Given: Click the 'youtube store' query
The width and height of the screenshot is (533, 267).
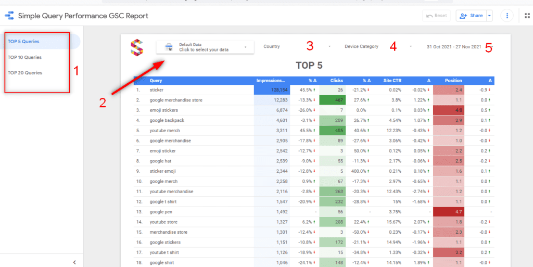Looking at the screenshot, I should 163,222.
